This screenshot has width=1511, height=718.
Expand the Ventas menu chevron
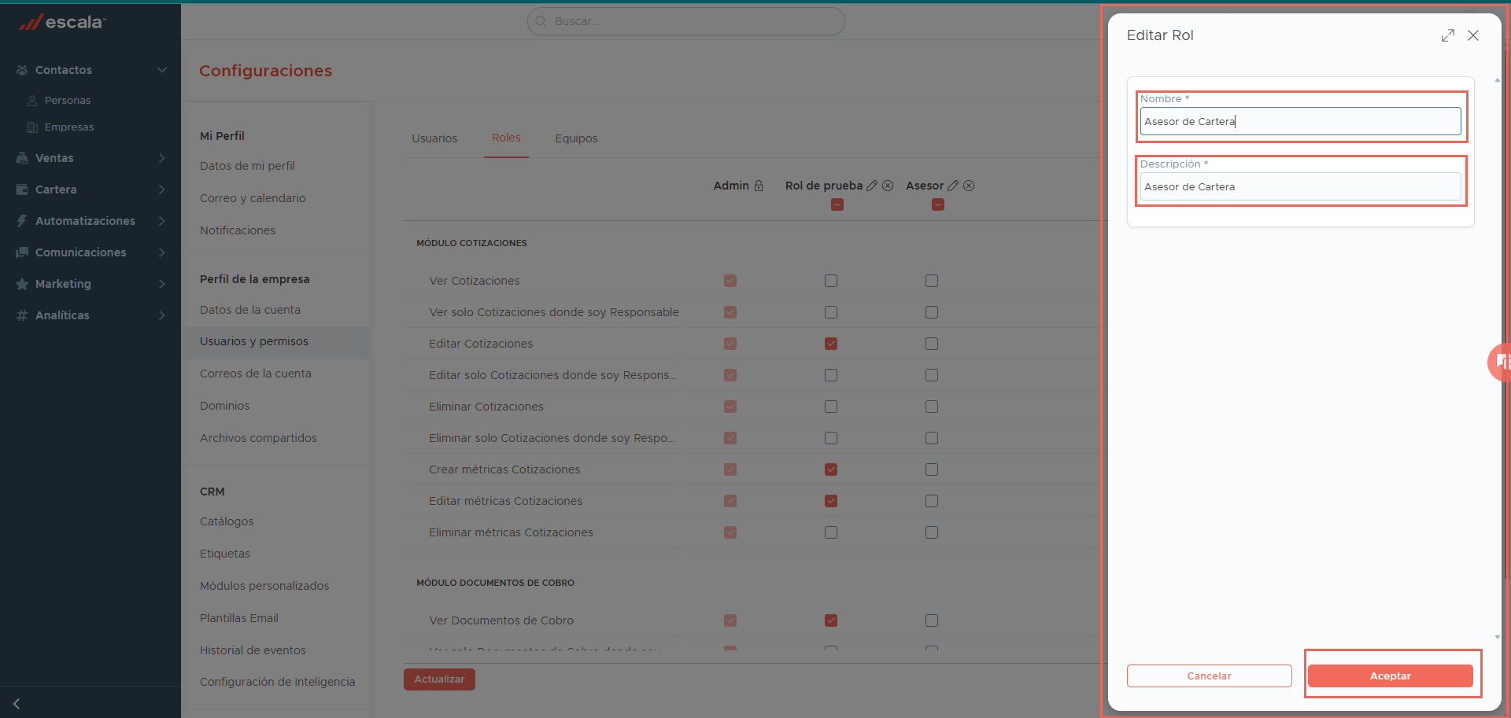click(x=162, y=158)
